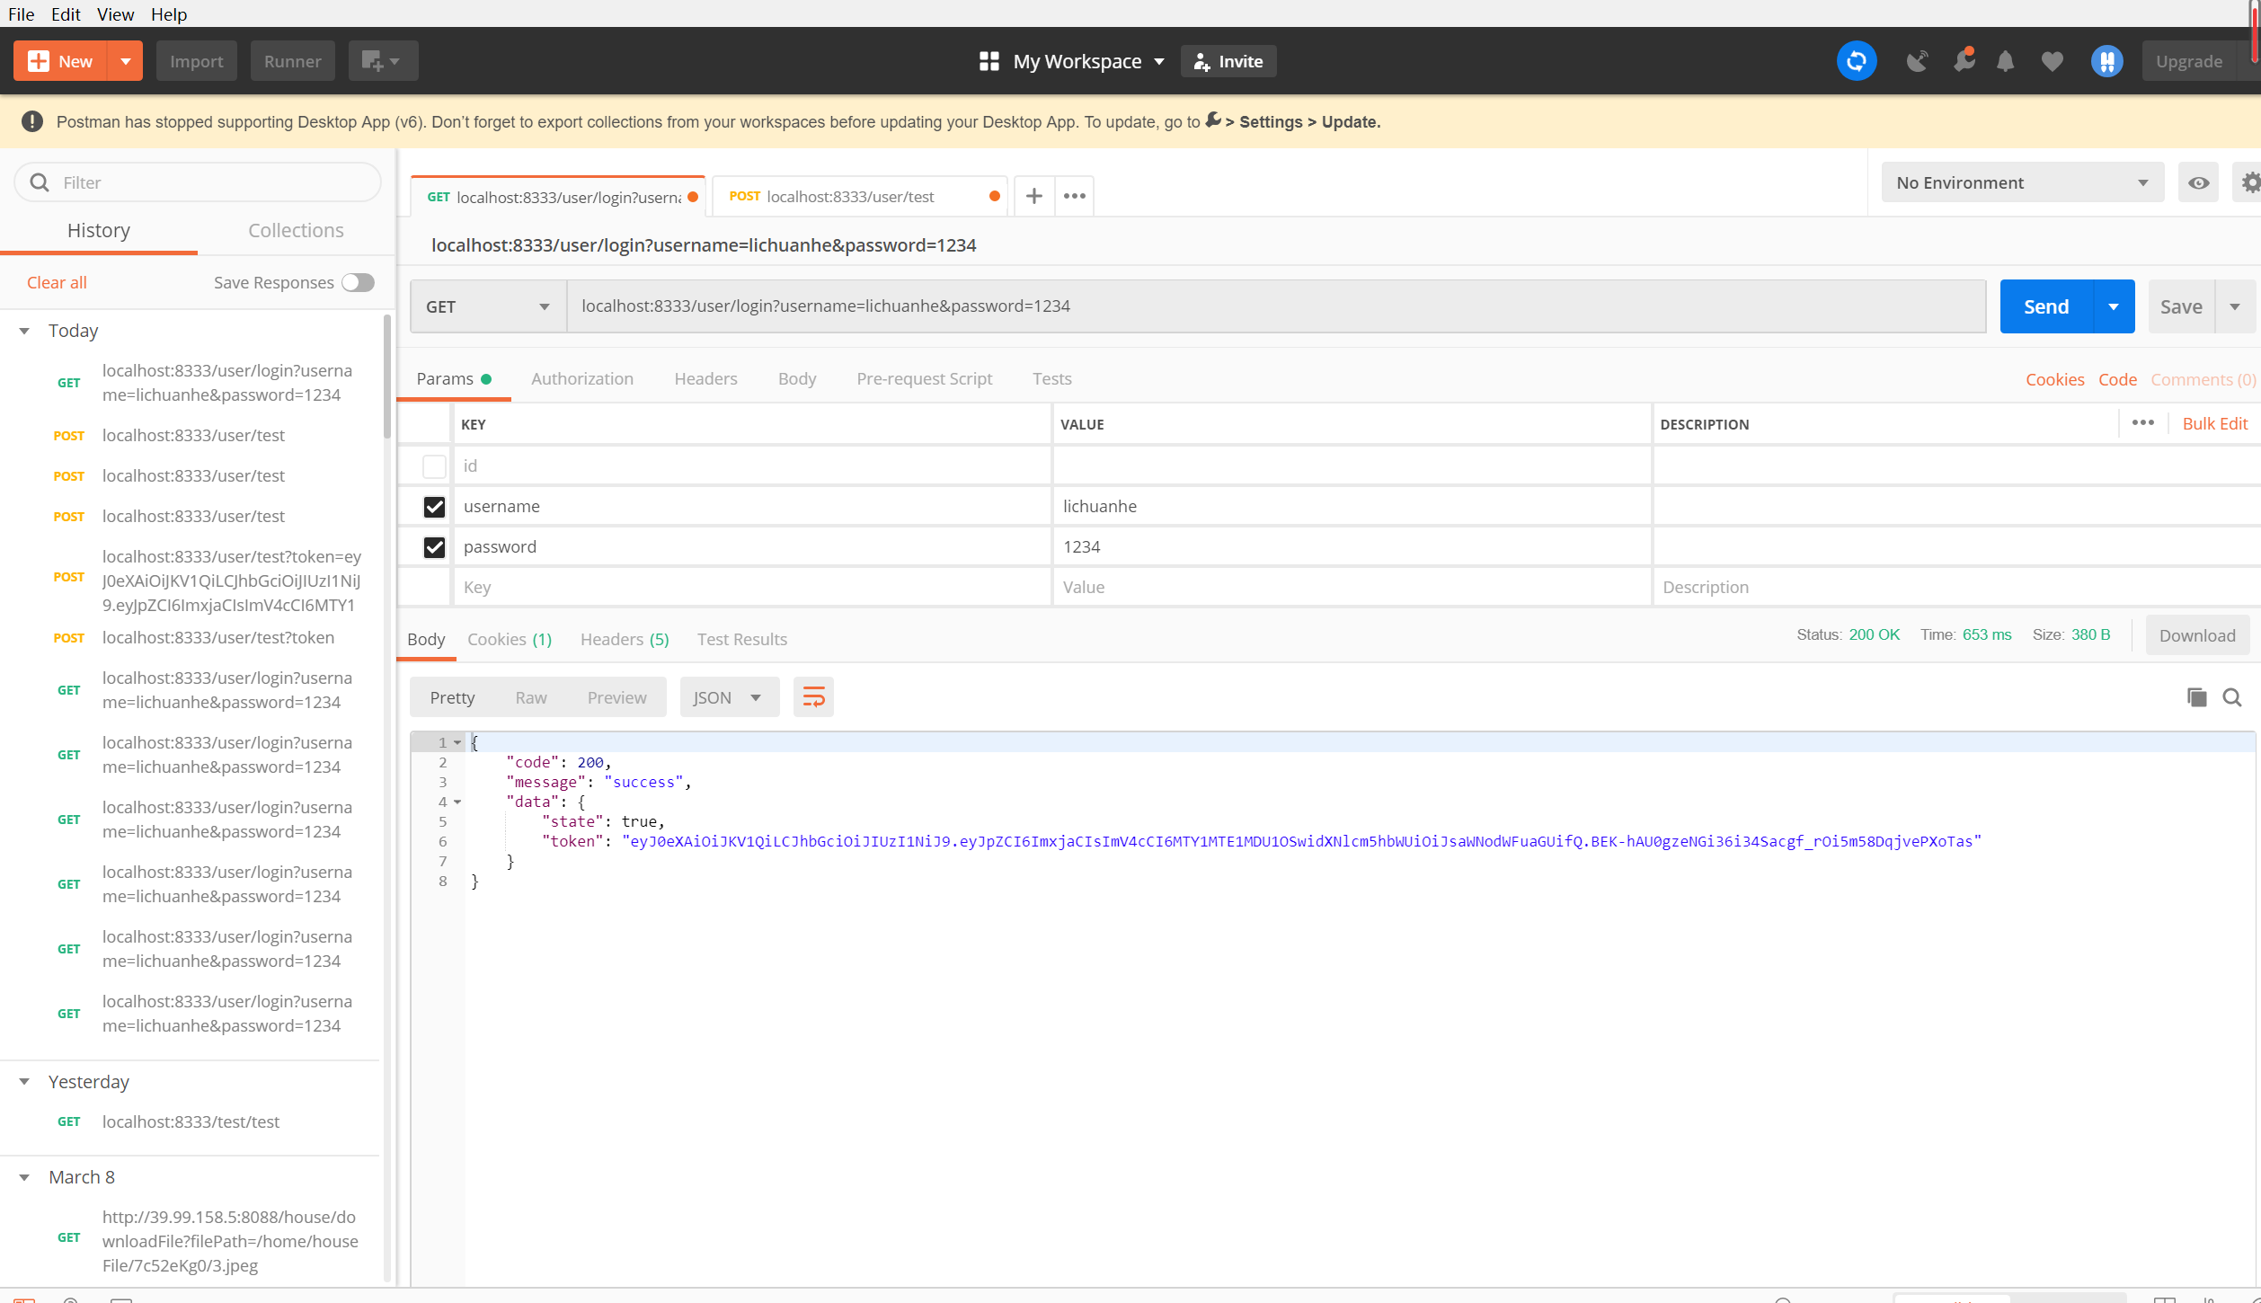Uncheck the username parameter checkbox
The image size is (2261, 1303).
[434, 507]
